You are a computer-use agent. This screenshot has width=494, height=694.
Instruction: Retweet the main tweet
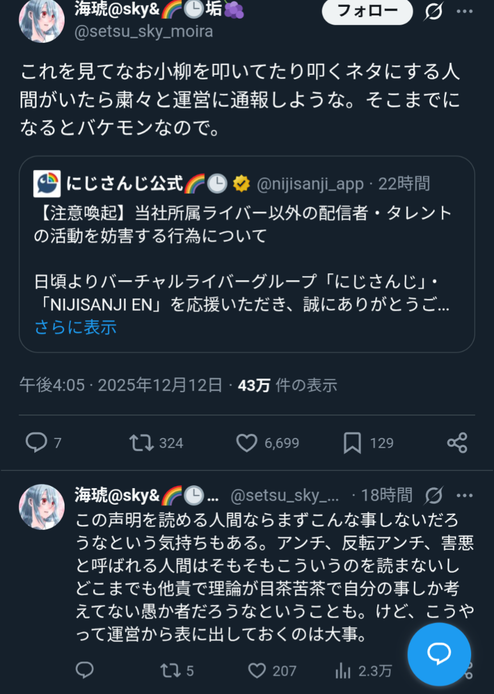141,442
